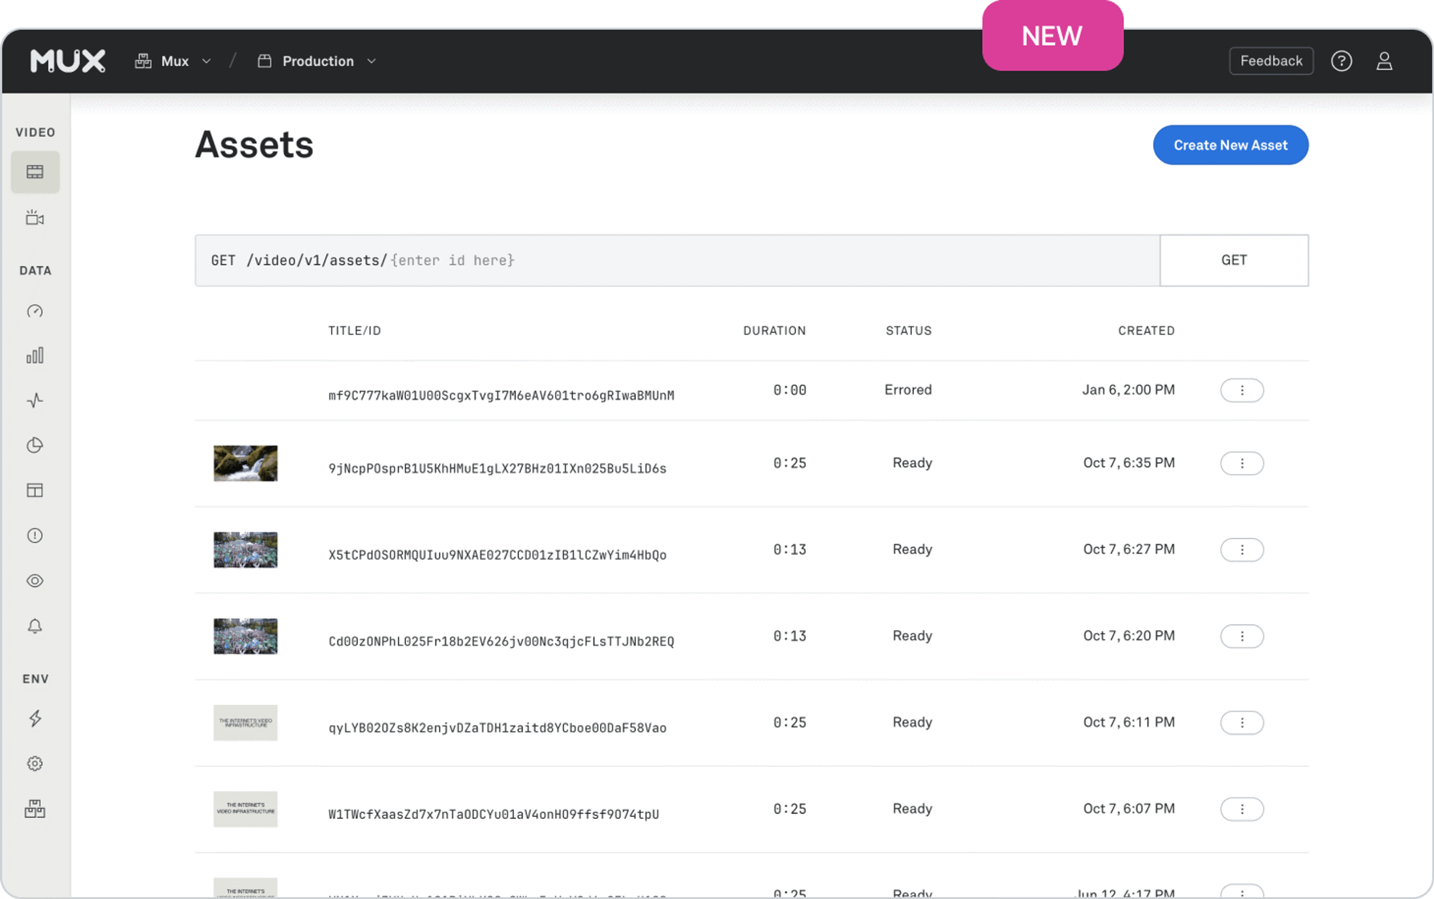
Task: Click the Errored status text
Action: (x=908, y=390)
